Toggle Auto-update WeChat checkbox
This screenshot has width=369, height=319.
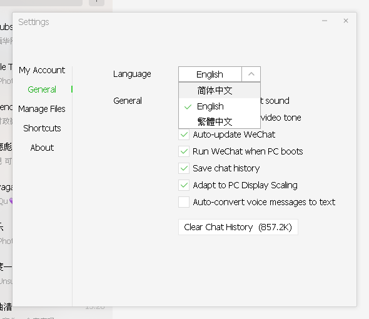(x=184, y=134)
